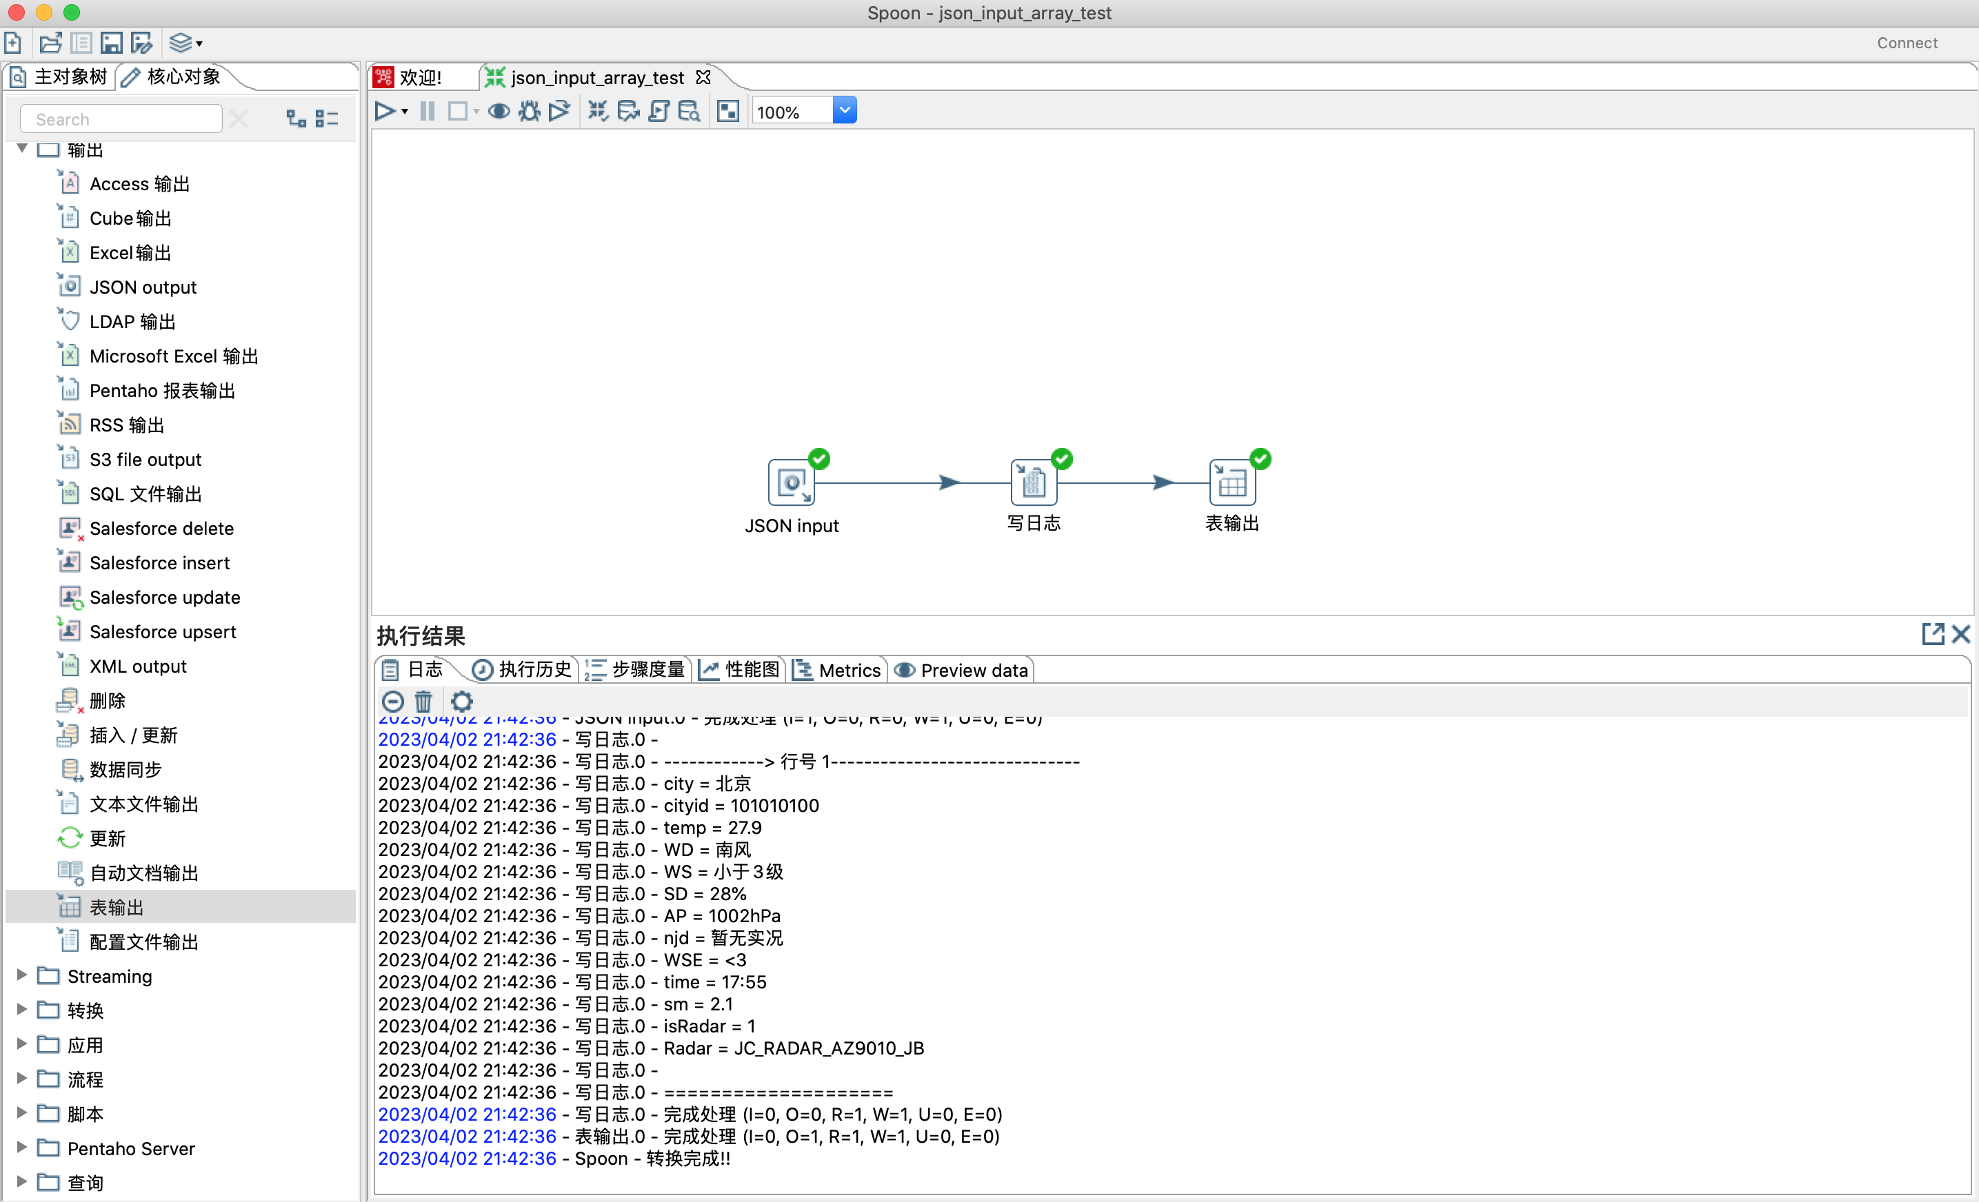Stop the transformation with the stop icon

click(457, 111)
